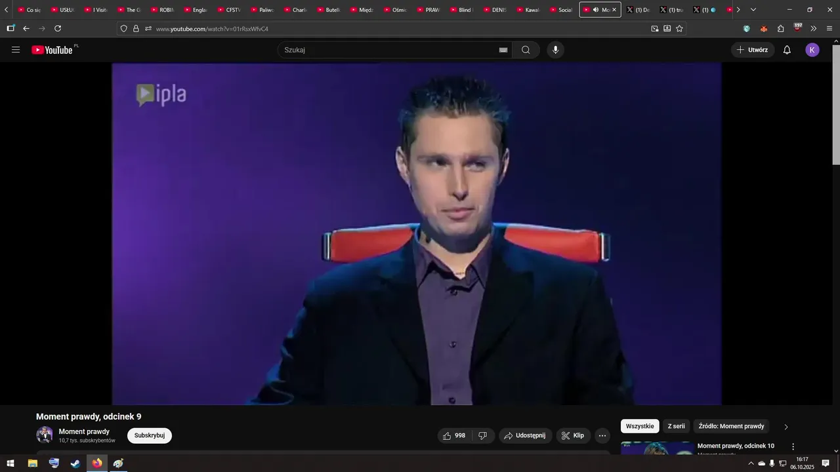The width and height of the screenshot is (840, 472).
Task: Close the active YouTube tab
Action: tap(614, 10)
